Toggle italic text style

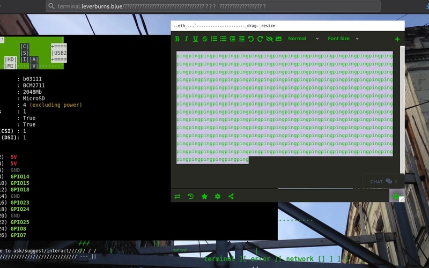coord(186,39)
